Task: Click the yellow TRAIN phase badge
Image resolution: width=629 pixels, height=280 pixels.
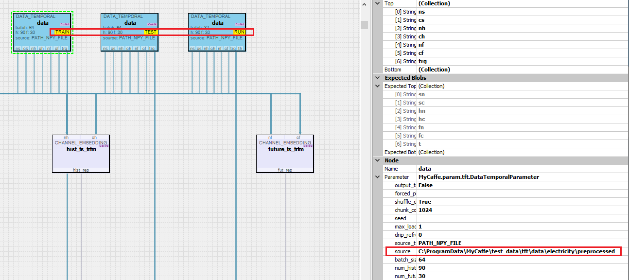Action: 63,32
